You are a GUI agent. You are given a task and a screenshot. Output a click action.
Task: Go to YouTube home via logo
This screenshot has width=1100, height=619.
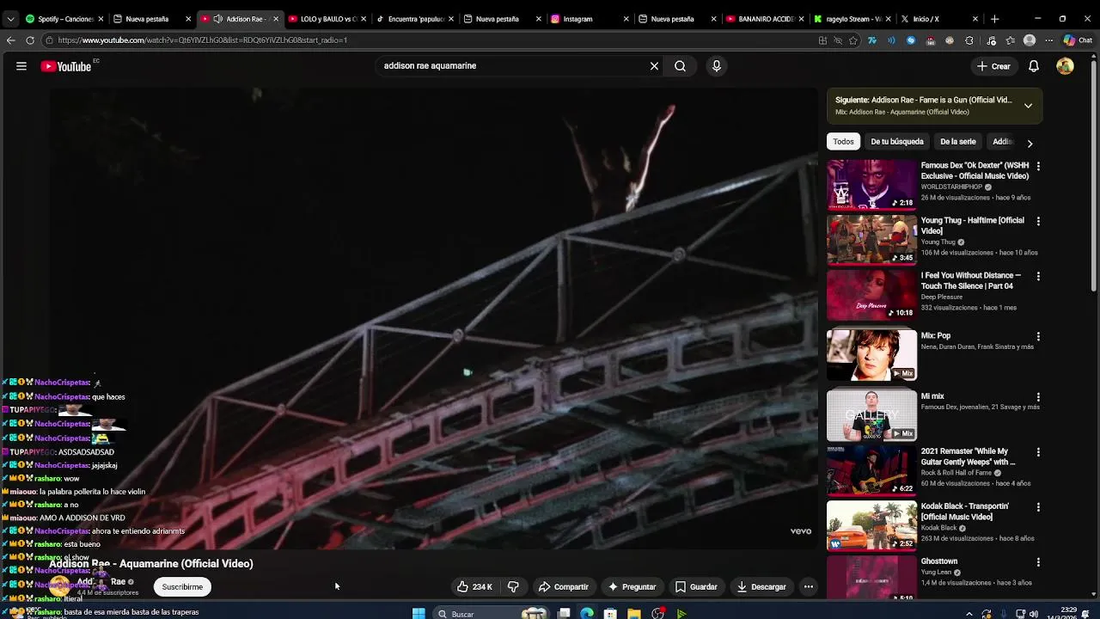pyautogui.click(x=66, y=66)
